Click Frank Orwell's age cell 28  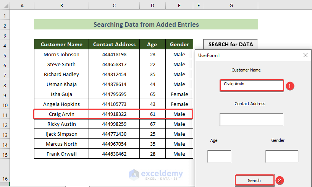(x=152, y=154)
